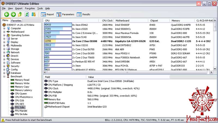Click right arrow of horizontal scrollbar

coord(211,72)
